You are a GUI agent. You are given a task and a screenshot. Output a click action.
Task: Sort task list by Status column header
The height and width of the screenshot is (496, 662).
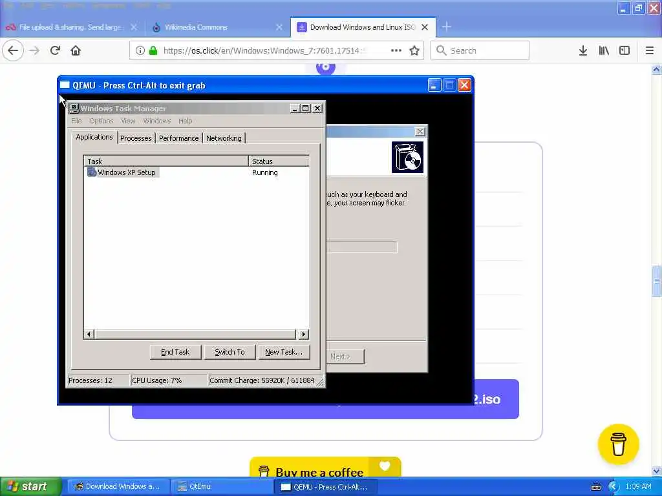[279, 161]
